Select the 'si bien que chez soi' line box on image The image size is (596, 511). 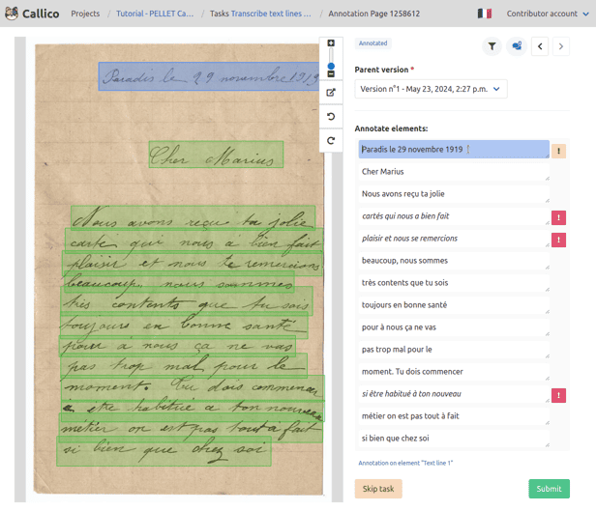[164, 451]
